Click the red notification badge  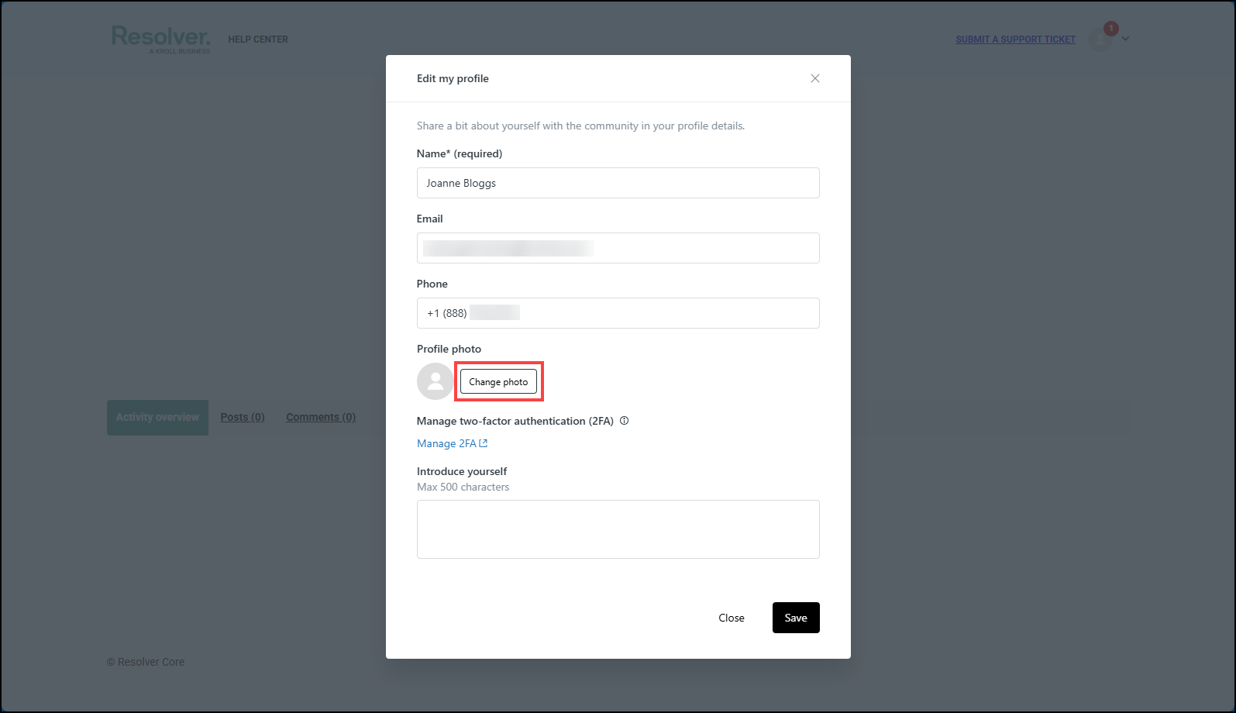[1110, 29]
